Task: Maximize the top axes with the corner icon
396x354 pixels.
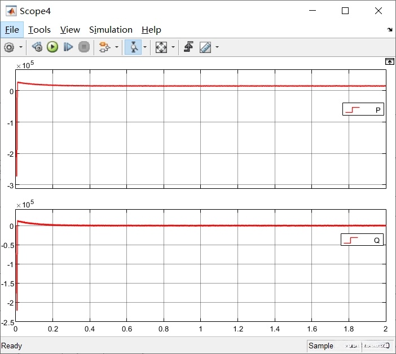Action: point(389,61)
